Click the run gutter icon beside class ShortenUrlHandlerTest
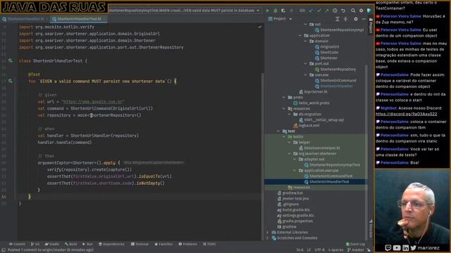 (x=11, y=61)
